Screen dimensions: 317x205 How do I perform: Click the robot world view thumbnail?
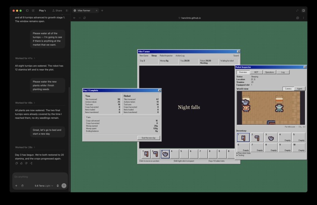click(271, 108)
